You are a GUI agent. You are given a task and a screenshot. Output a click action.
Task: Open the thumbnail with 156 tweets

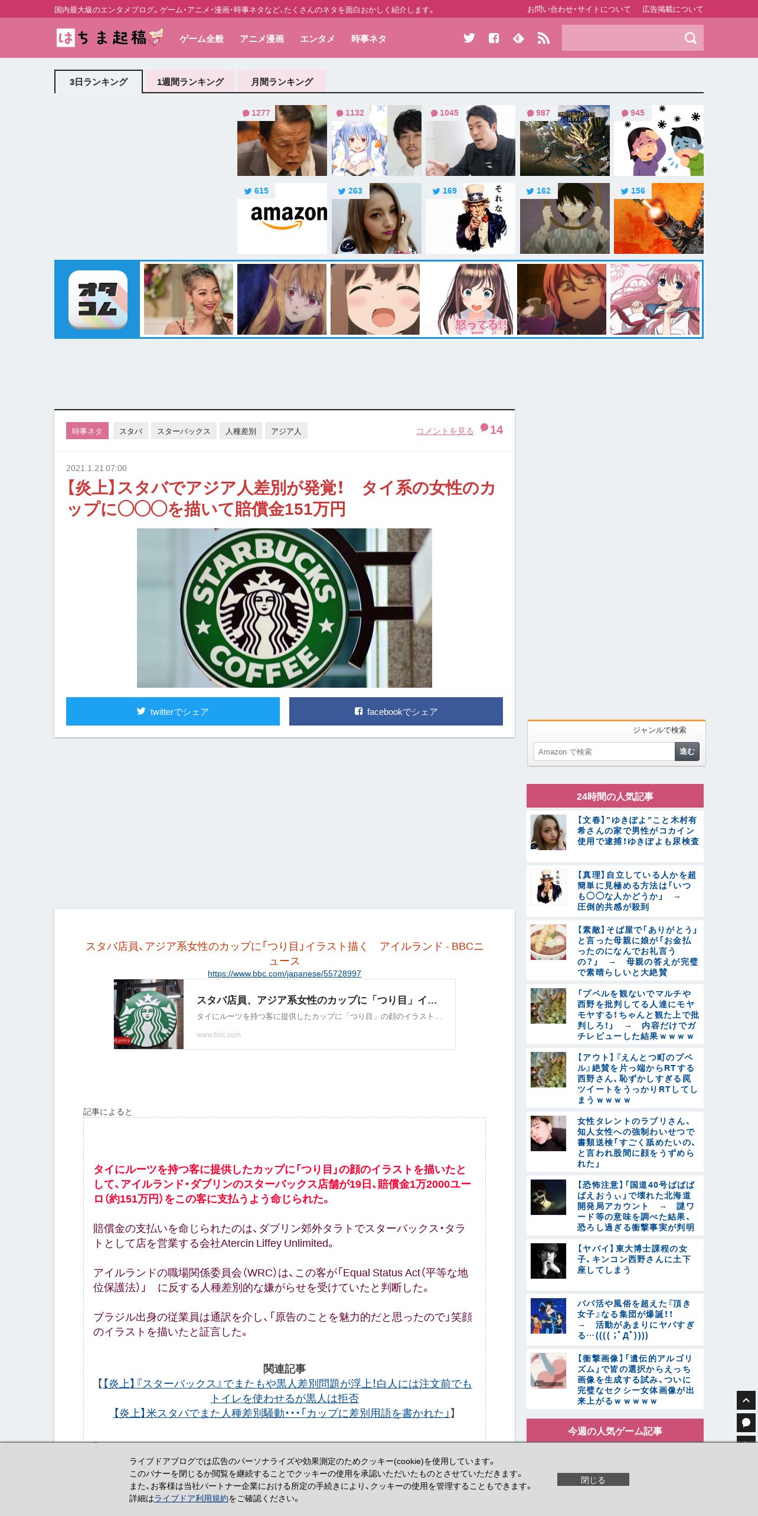pos(659,218)
